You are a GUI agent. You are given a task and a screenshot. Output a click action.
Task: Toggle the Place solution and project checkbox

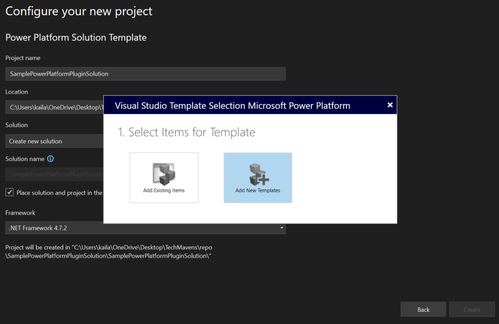pyautogui.click(x=10, y=192)
